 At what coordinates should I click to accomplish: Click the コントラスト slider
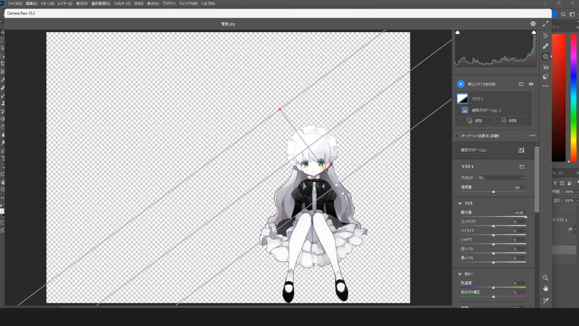[x=493, y=226]
